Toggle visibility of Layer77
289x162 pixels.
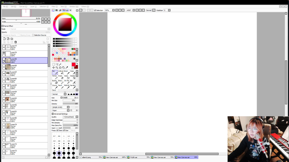pyautogui.click(x=4, y=46)
